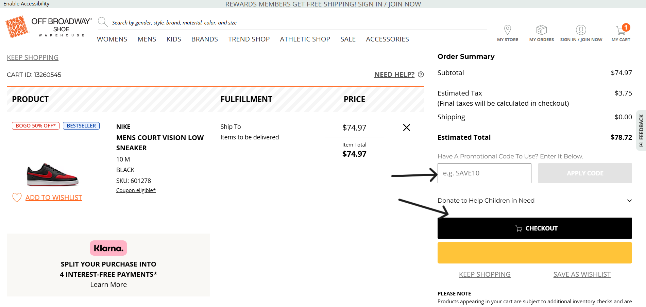Open the SALE menu

[348, 39]
